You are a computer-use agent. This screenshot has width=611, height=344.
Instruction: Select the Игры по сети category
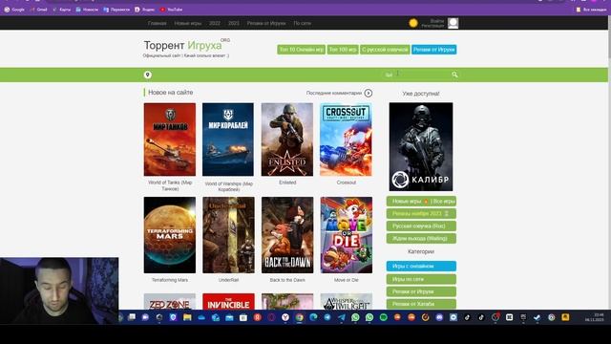[421, 279]
